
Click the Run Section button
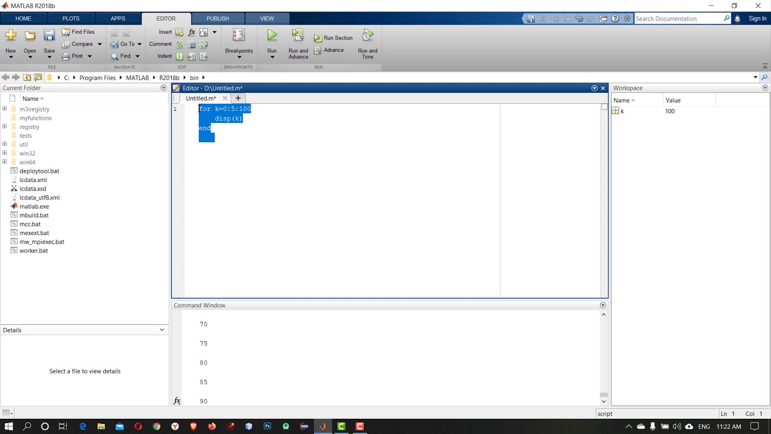point(333,38)
